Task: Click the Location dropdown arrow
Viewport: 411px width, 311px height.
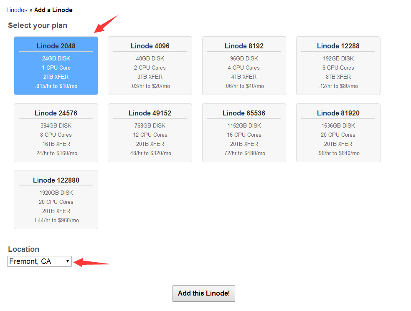Action: [68, 261]
